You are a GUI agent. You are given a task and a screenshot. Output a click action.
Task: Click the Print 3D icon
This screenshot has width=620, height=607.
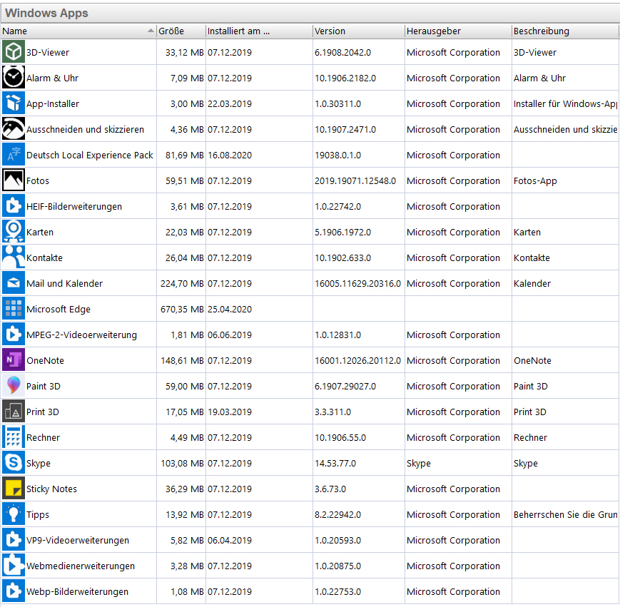pos(14,412)
